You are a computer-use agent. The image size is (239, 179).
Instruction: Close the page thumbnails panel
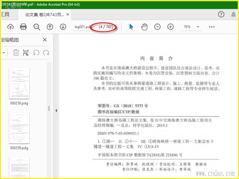pyautogui.click(x=45, y=40)
